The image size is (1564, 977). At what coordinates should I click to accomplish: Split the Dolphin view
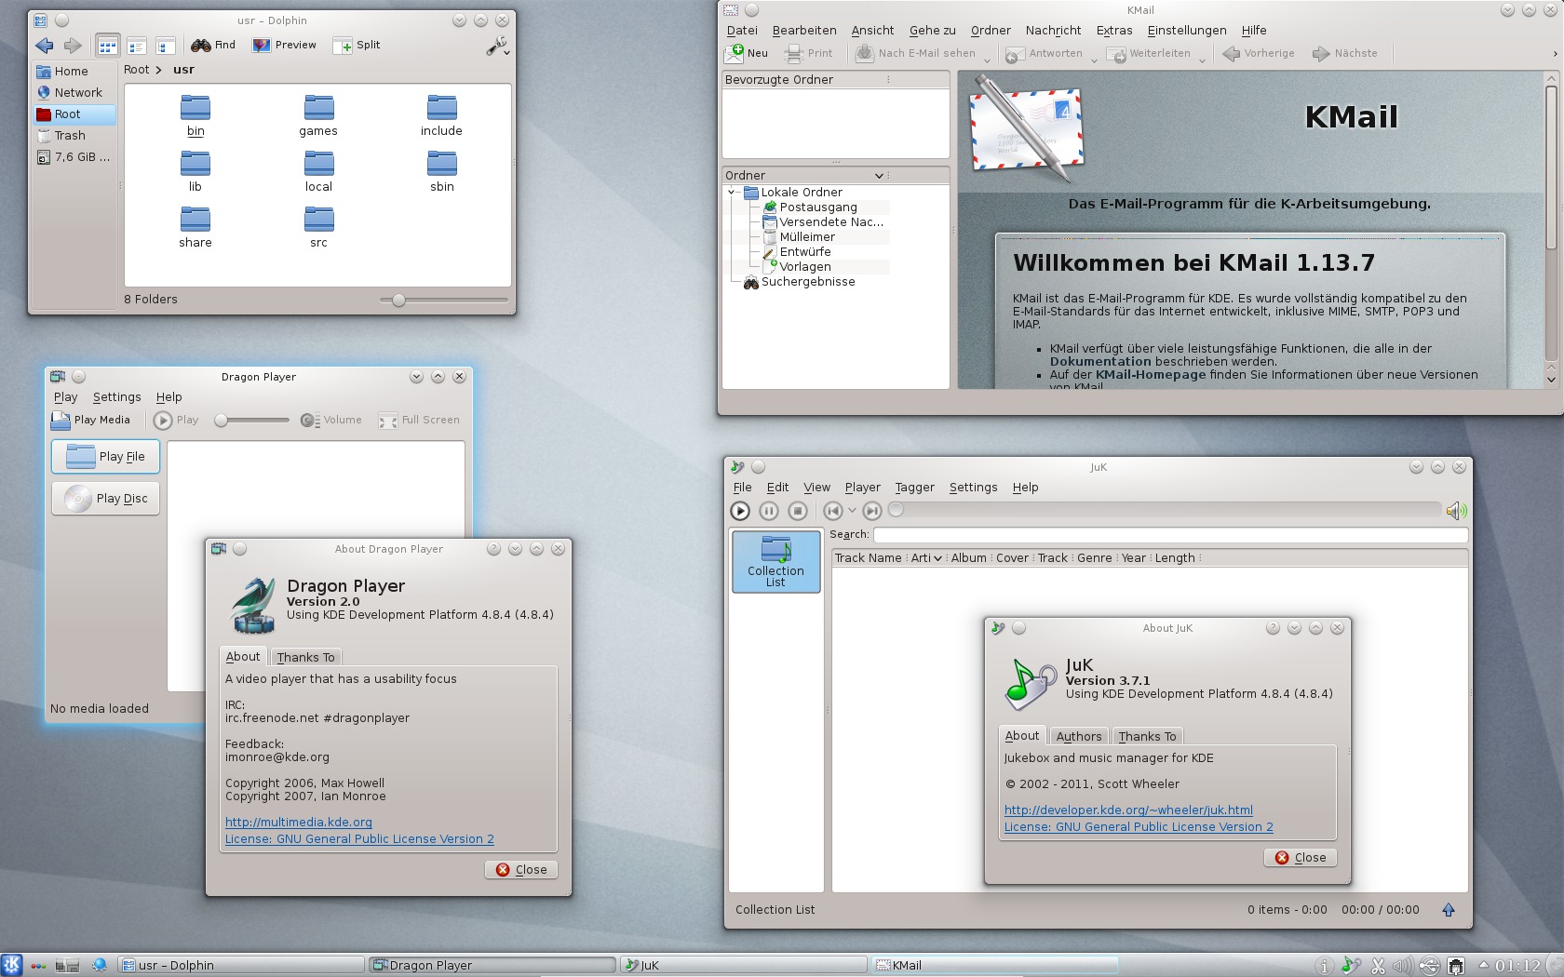point(357,45)
